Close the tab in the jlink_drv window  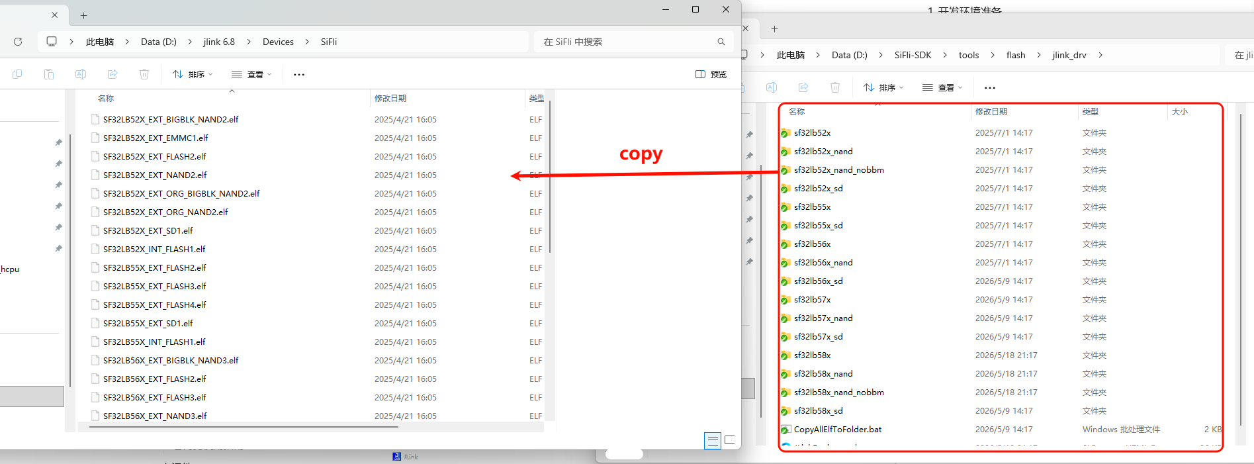click(746, 28)
